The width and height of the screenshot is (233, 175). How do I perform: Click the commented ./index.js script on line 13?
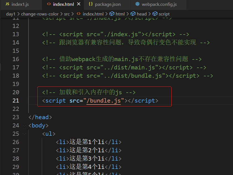pyautogui.click(x=116, y=34)
